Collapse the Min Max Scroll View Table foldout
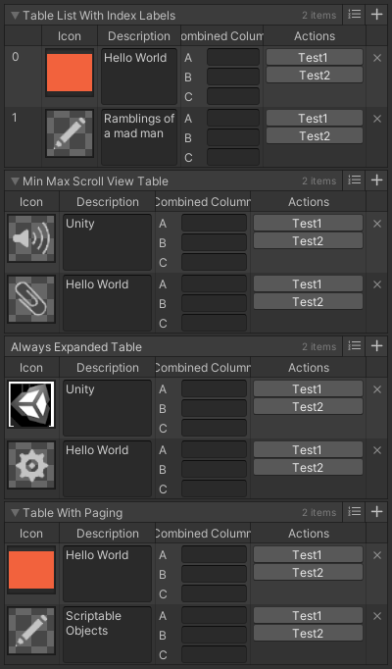Screen dimensions: 392x669 pyautogui.click(x=16, y=181)
